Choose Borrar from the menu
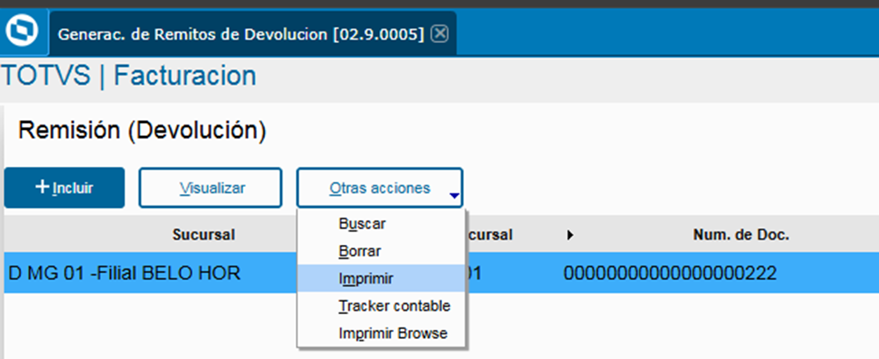 click(382, 251)
